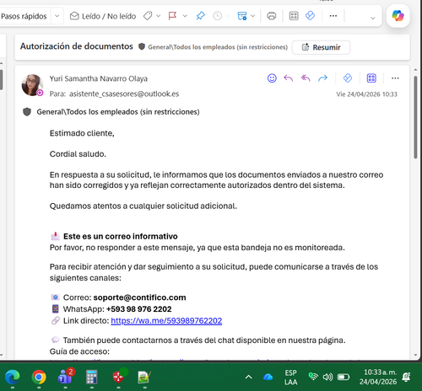Expand the Pasos rápidos dropdown arrow
422x391 pixels.
pyautogui.click(x=57, y=16)
